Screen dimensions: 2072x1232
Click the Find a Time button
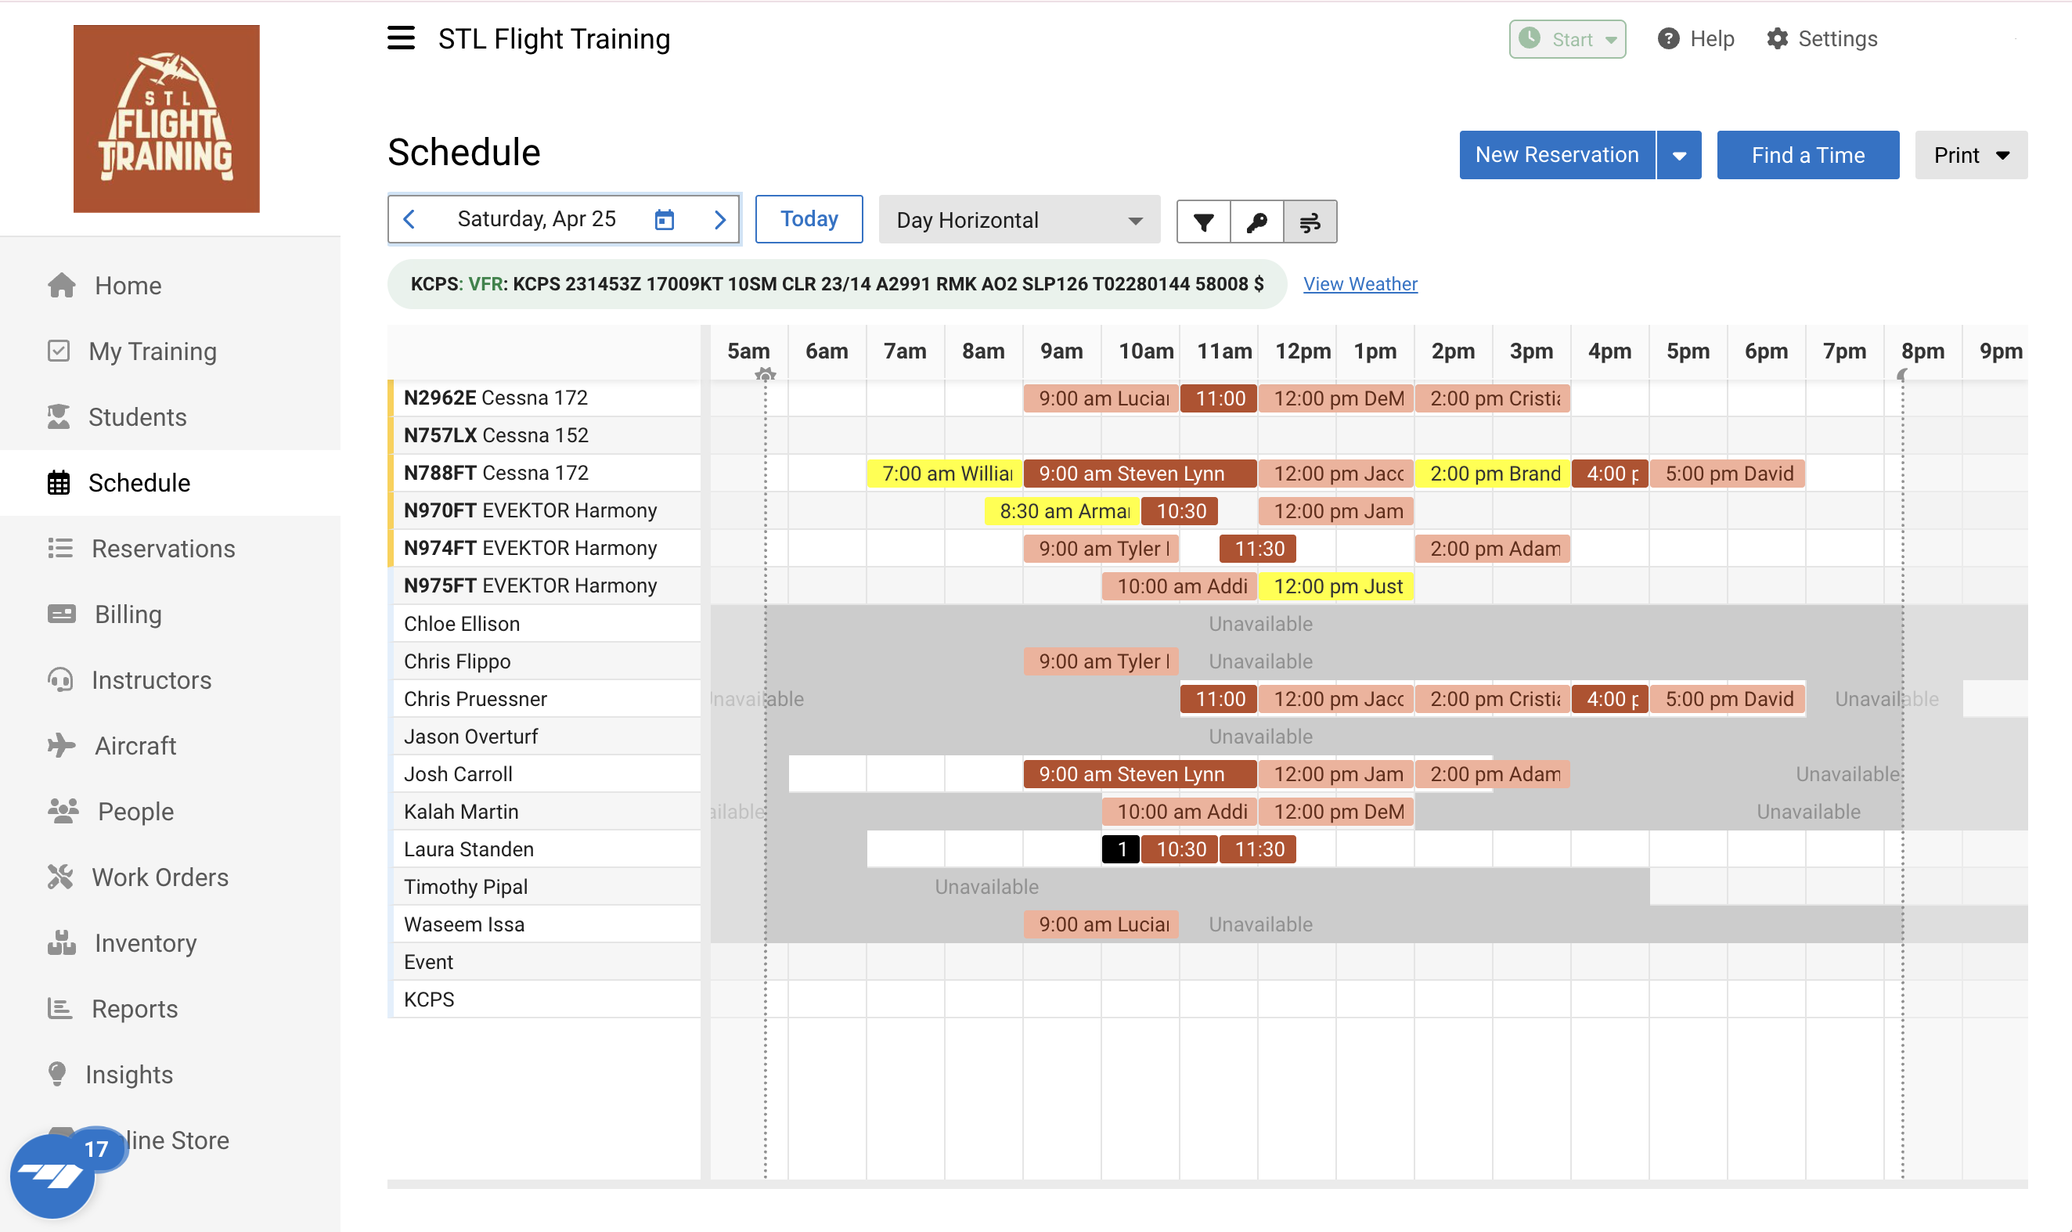1807,155
